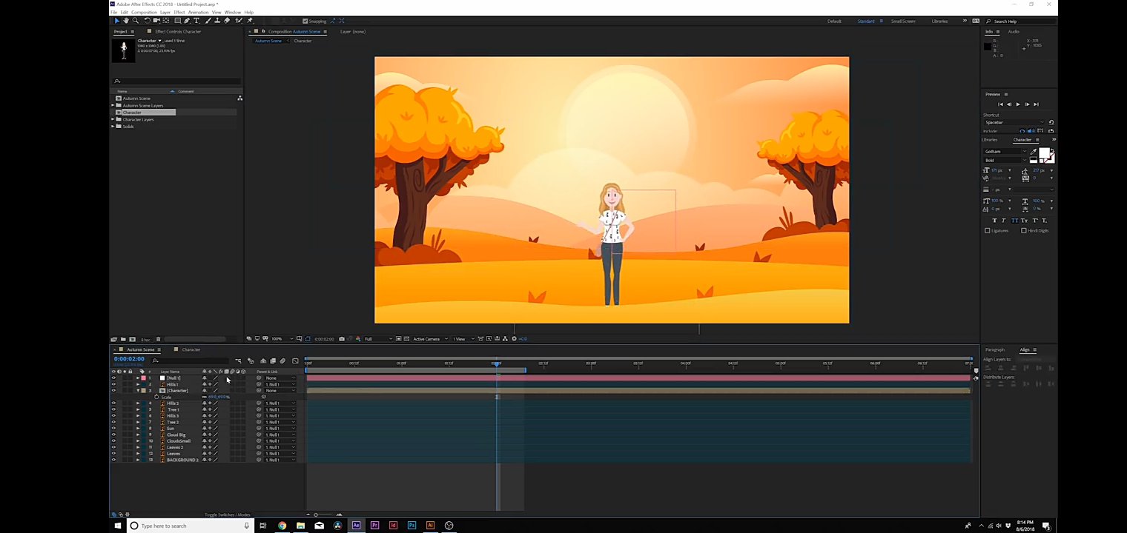Screen dimensions: 1127x533
Task: Select the Hand tool
Action: pos(126,21)
